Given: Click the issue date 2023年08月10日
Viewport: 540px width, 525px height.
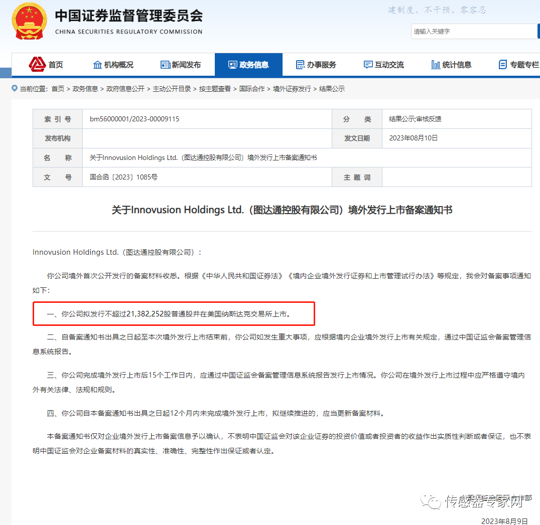Looking at the screenshot, I should [x=413, y=138].
